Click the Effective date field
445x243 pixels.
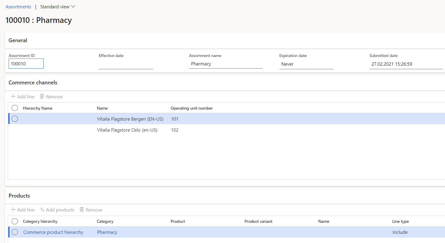pos(126,64)
